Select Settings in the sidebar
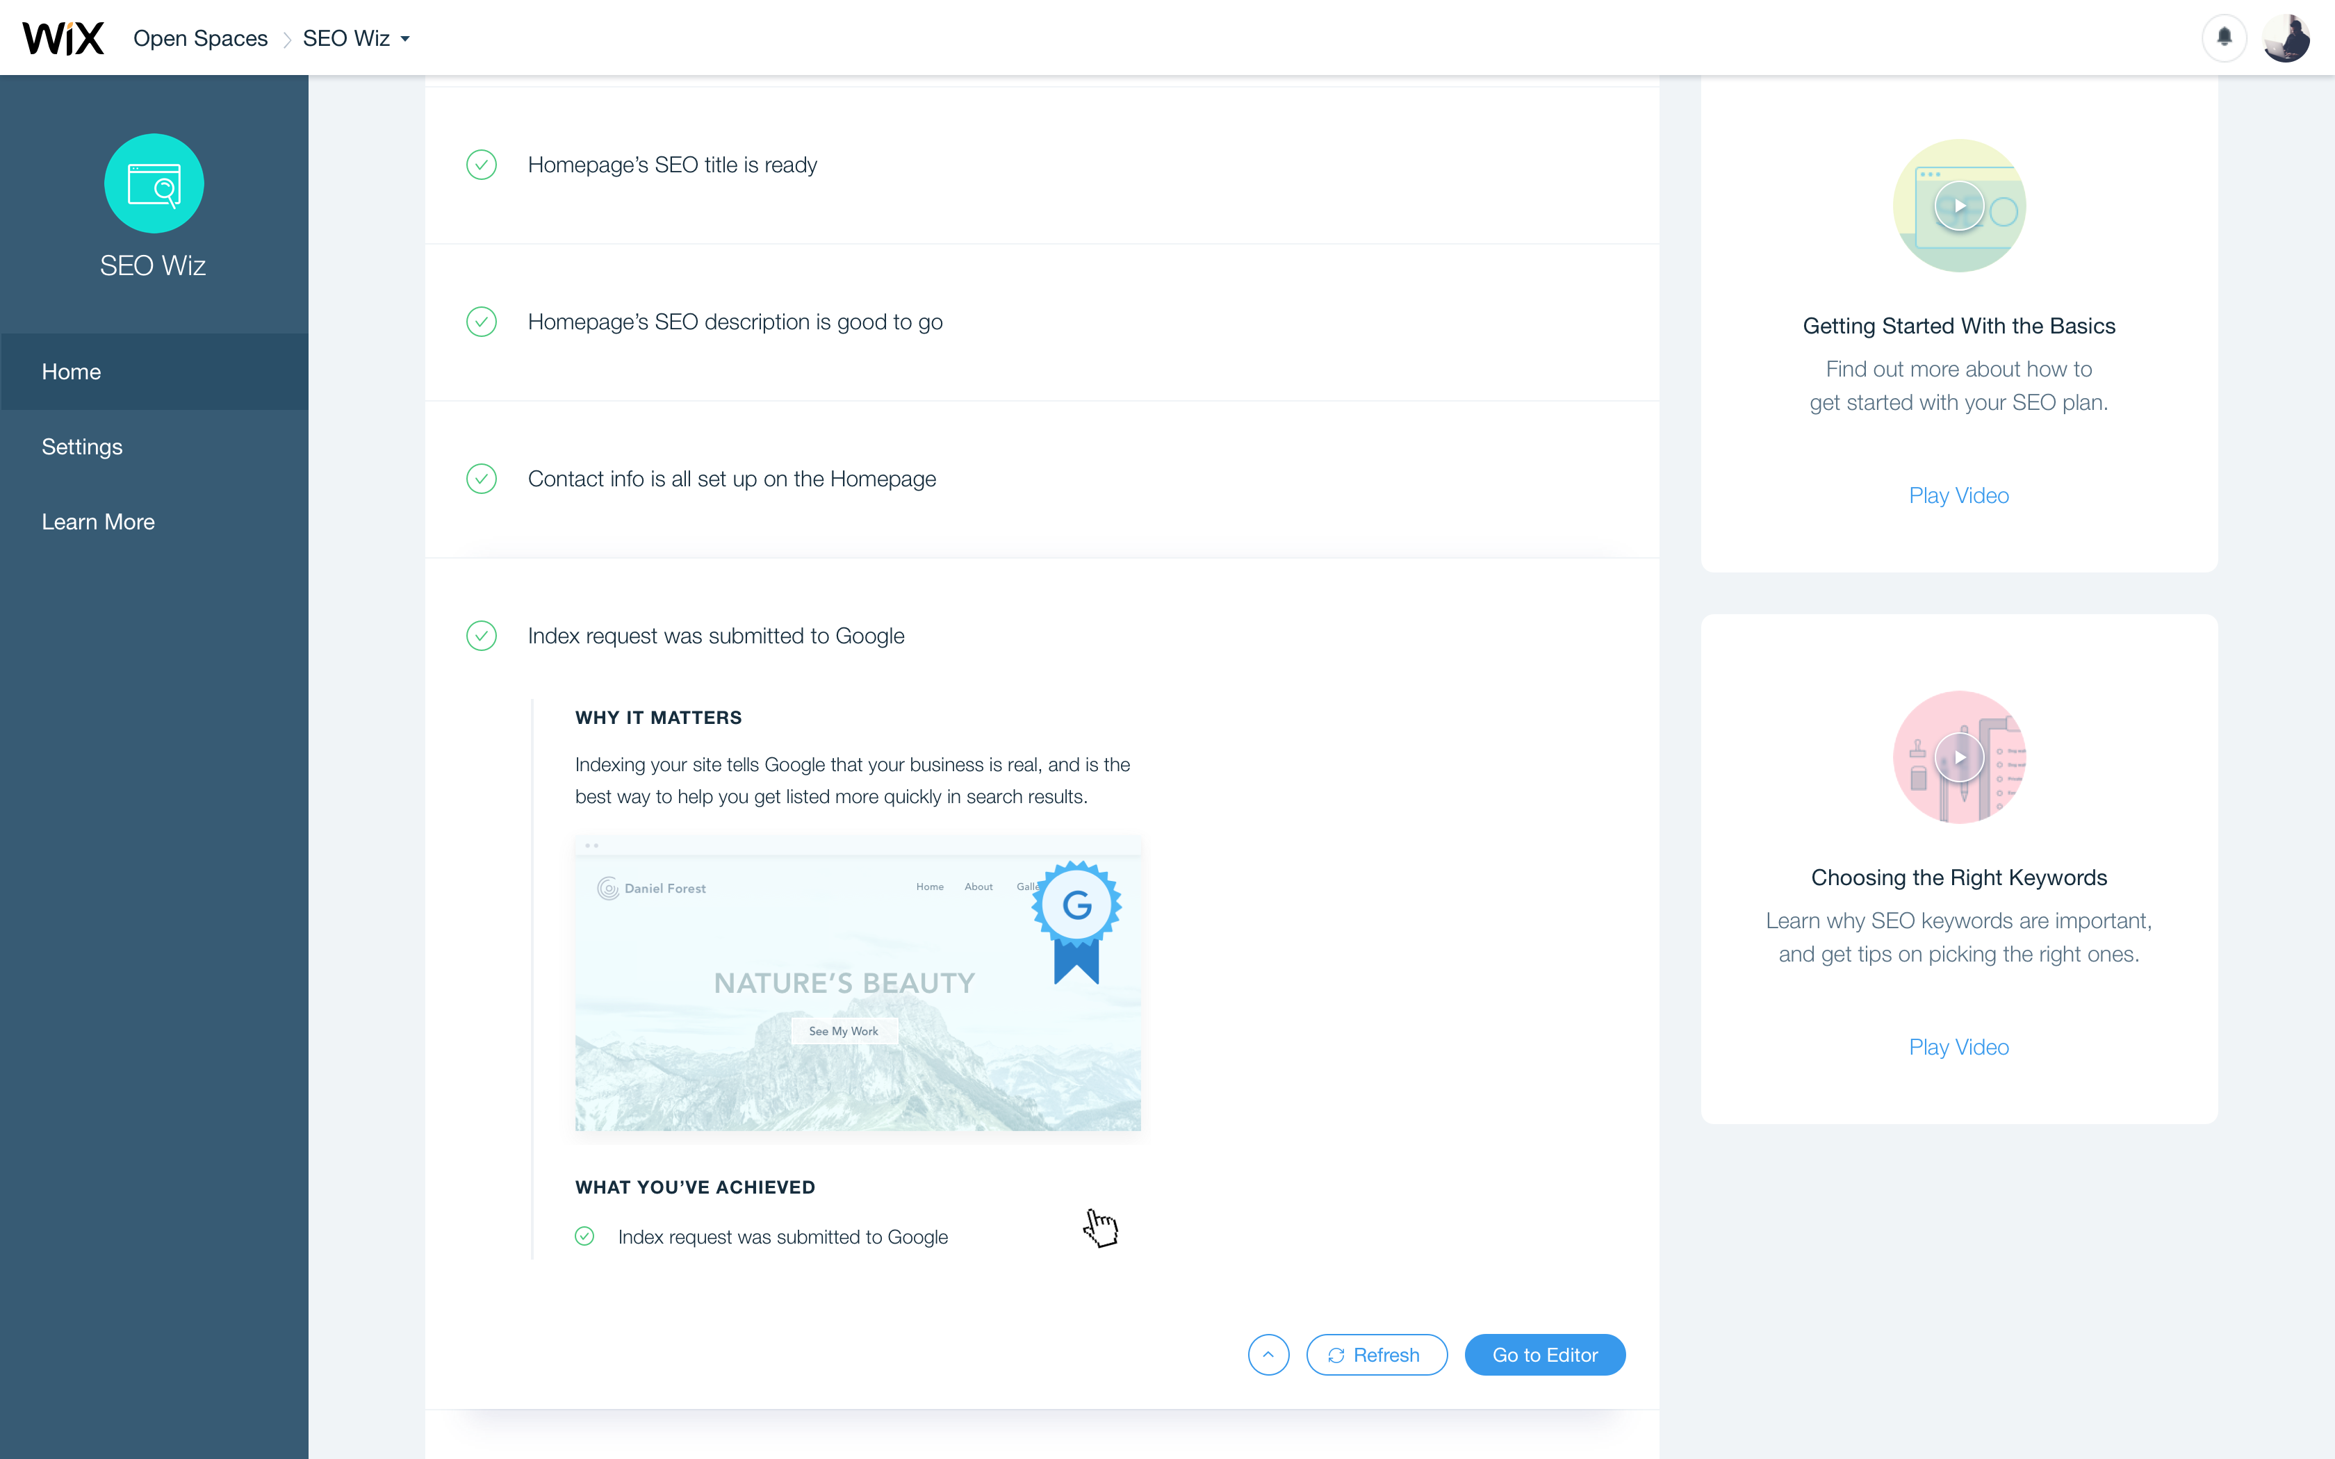The width and height of the screenshot is (2335, 1459). (x=82, y=447)
